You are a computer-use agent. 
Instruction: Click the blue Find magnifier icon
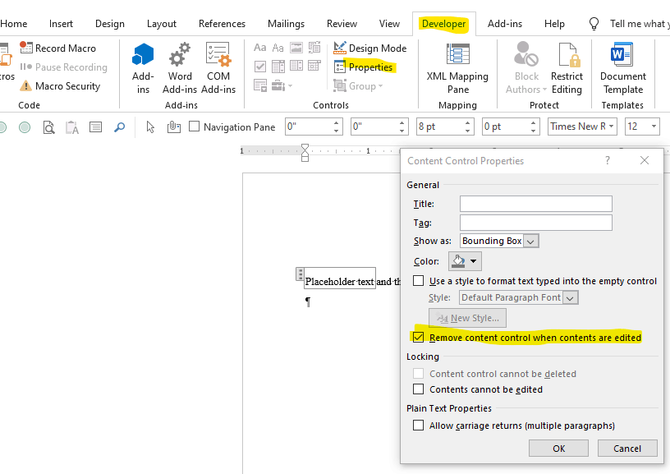120,127
